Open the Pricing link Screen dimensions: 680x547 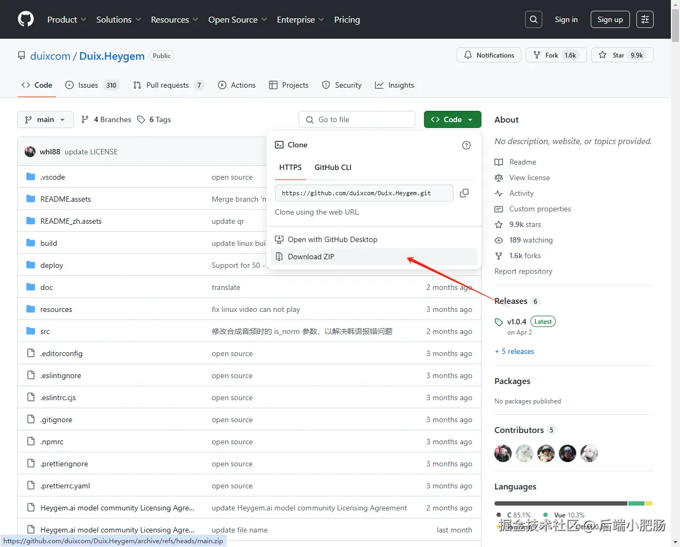(x=347, y=19)
